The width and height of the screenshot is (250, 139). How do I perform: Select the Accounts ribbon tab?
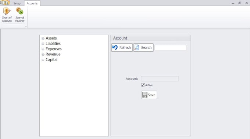(x=32, y=3)
